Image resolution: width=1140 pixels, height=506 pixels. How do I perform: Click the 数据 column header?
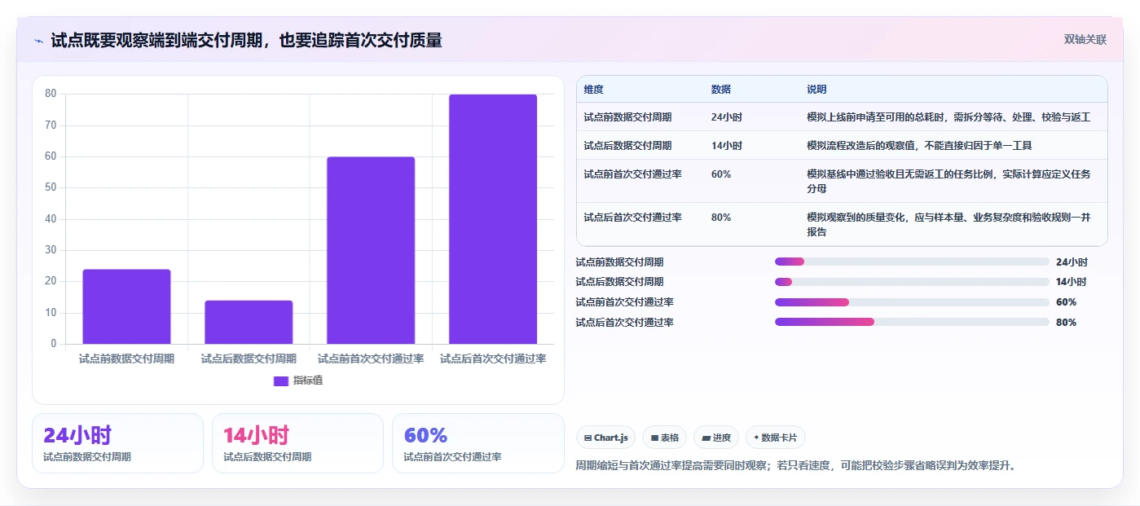[721, 90]
